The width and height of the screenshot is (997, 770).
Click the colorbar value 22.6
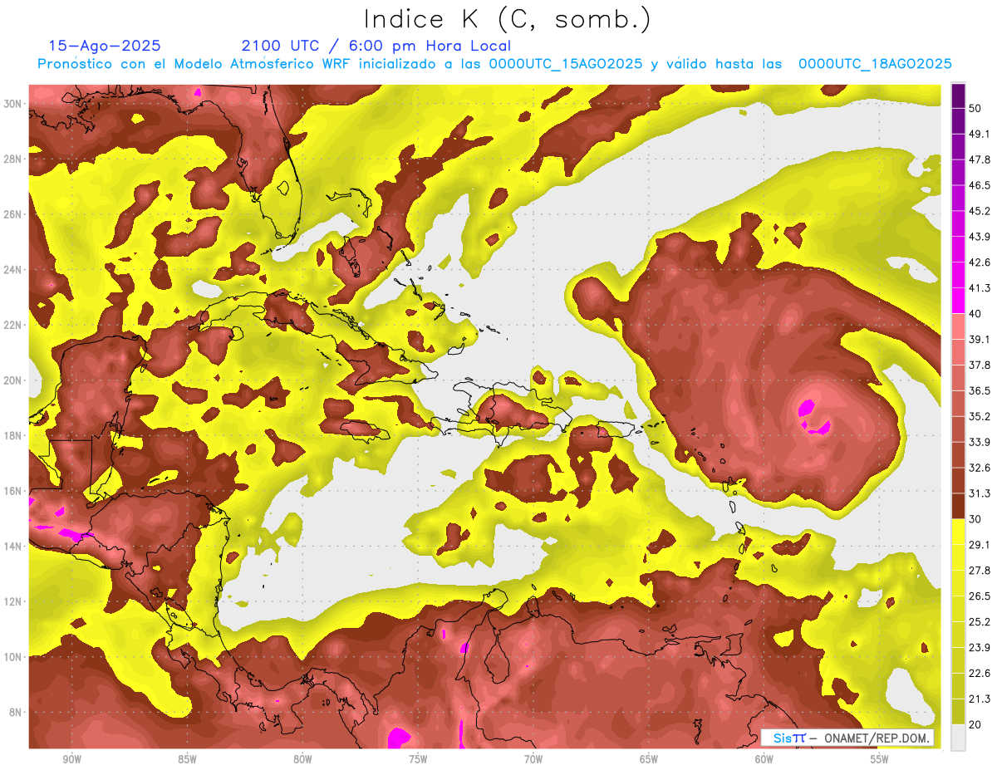point(980,674)
